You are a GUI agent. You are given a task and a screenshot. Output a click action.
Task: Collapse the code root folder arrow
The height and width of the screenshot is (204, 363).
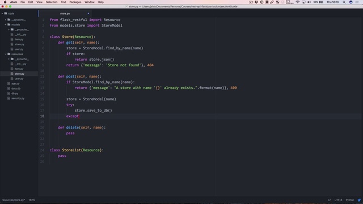pos(2,14)
